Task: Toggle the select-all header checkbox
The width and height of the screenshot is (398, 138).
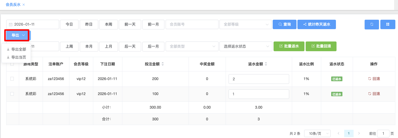Action: click(12, 64)
